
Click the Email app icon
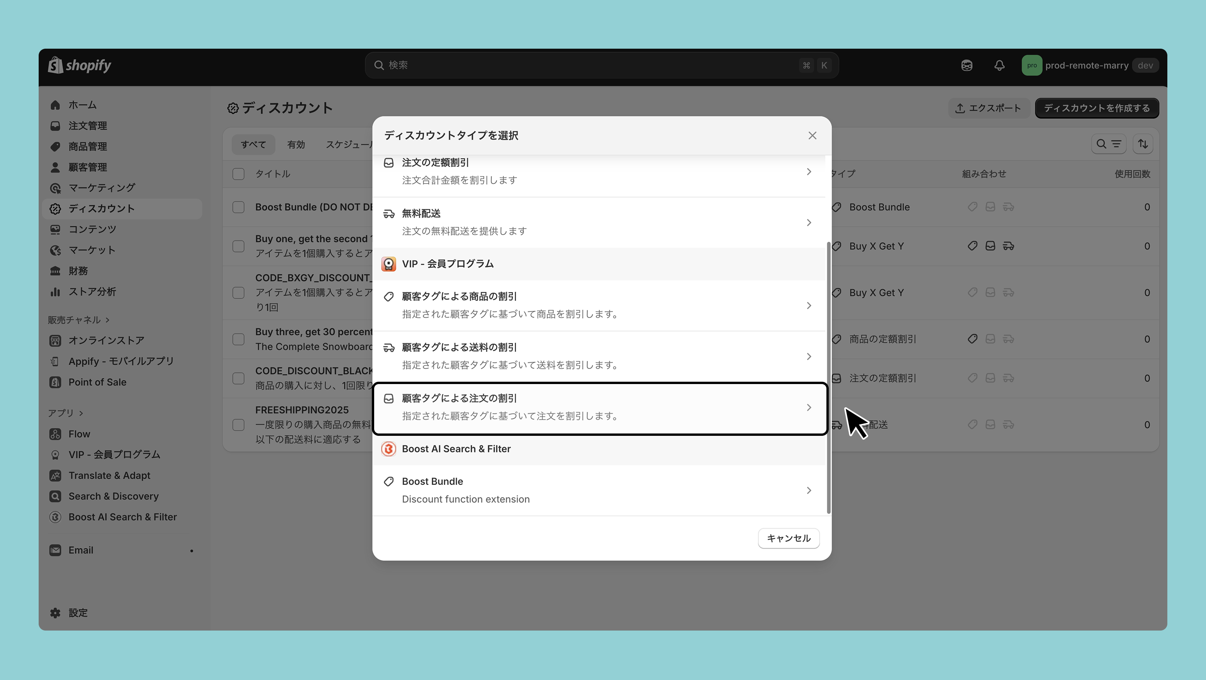pyautogui.click(x=55, y=550)
